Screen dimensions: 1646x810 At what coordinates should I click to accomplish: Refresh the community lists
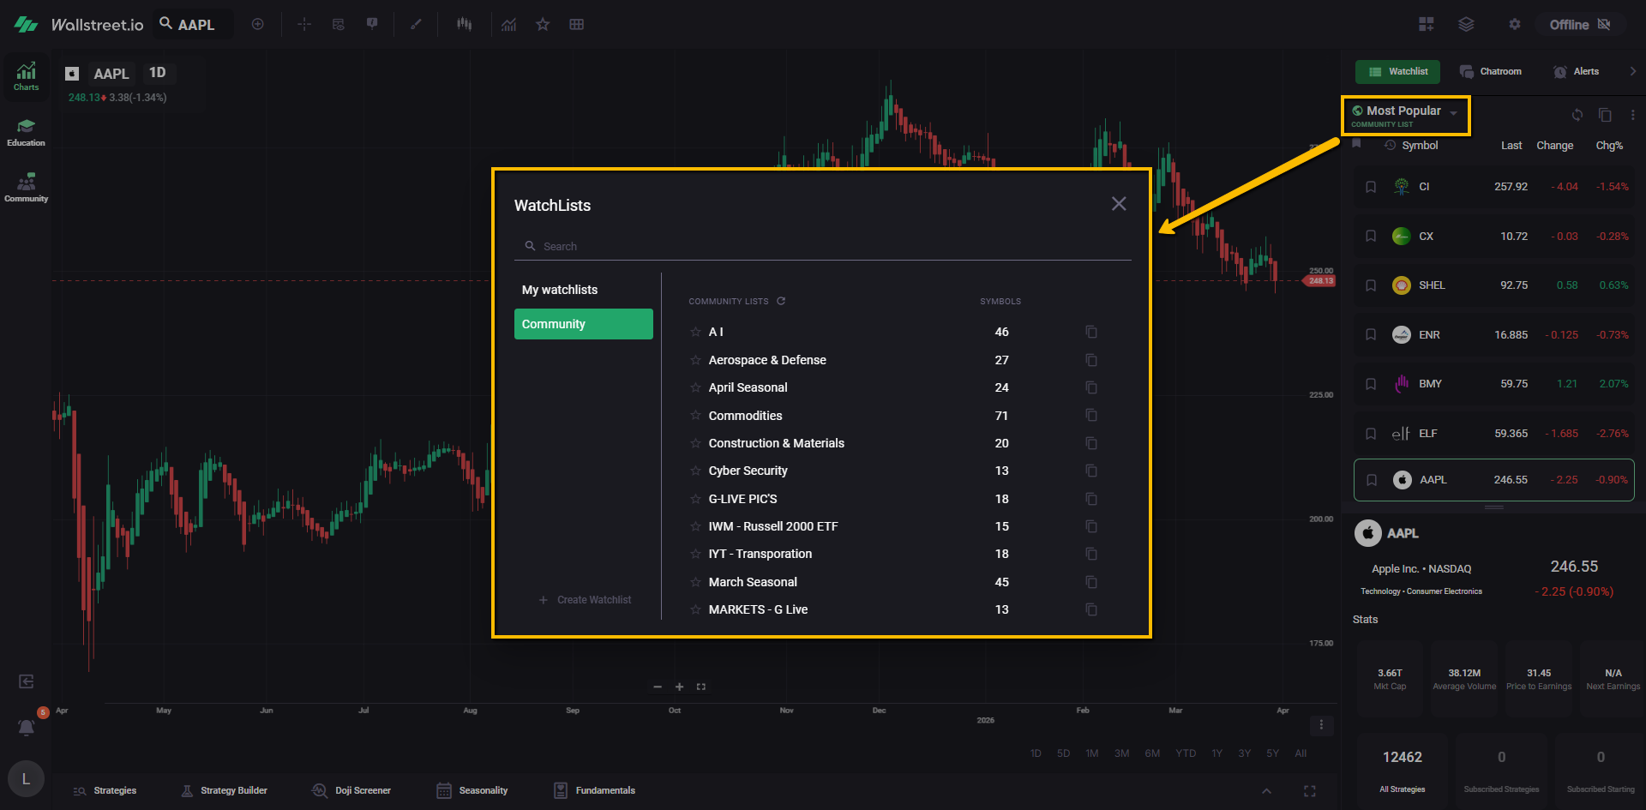[x=781, y=301]
